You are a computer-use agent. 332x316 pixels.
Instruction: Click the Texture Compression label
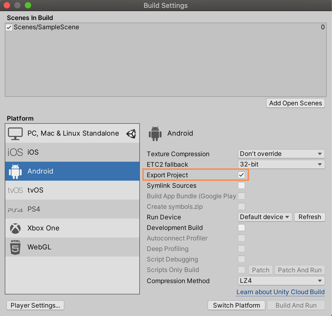178,154
